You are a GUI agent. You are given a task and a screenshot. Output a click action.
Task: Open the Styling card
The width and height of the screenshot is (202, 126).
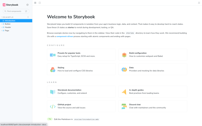[x=81, y=69]
